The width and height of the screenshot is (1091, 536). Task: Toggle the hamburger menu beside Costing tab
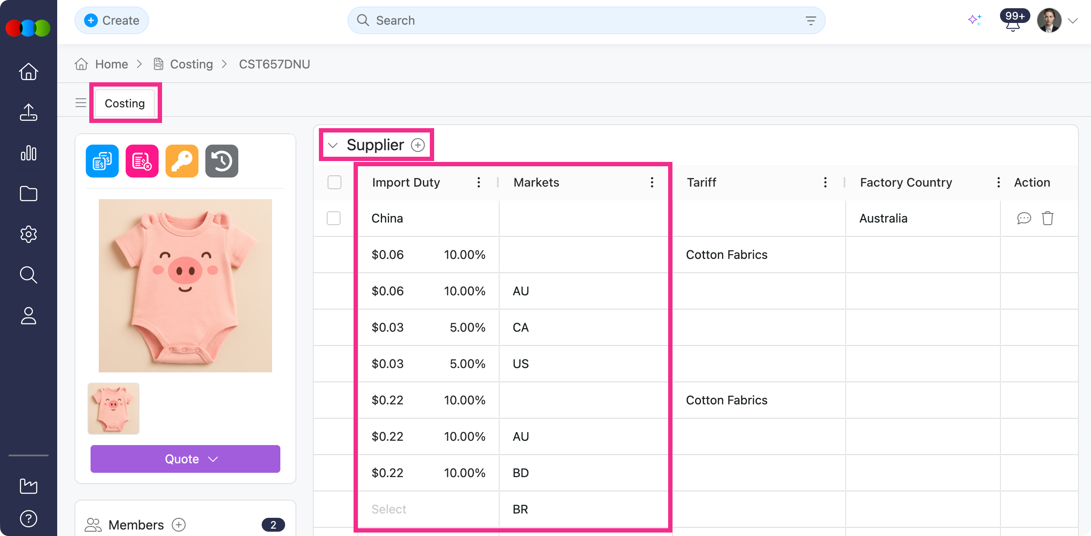81,103
